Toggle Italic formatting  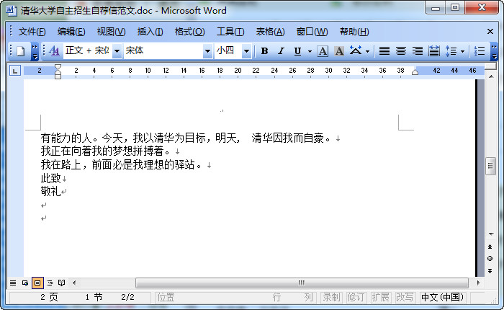click(x=281, y=51)
